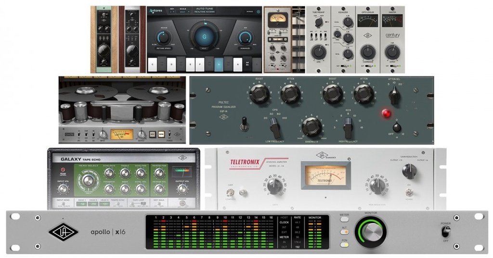493x258 pixels.
Task: Click the Century Compression knob
Action: [x=367, y=52]
